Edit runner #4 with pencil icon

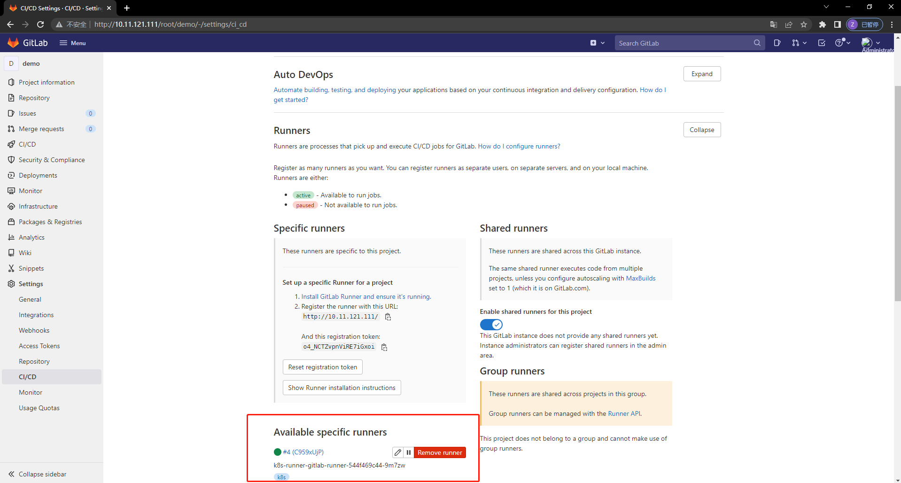[398, 452]
